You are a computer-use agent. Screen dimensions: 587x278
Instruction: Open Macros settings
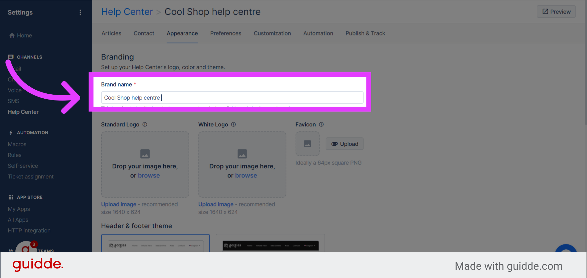pos(17,144)
